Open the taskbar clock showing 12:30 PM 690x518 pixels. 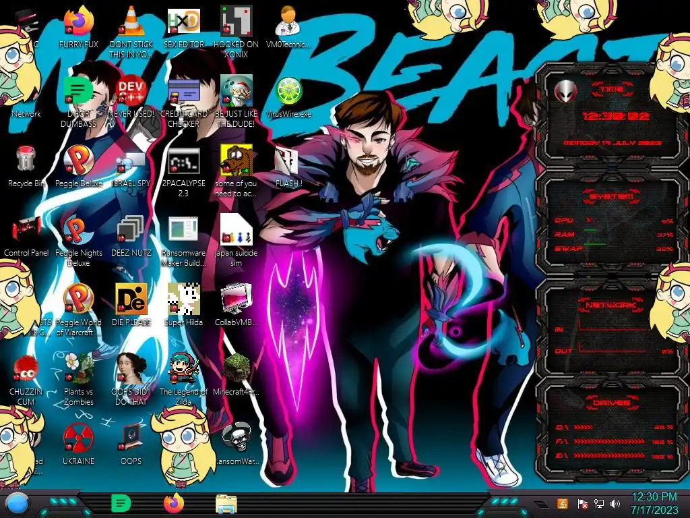pyautogui.click(x=654, y=503)
